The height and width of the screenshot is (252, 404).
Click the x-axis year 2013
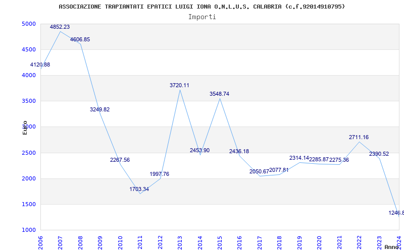pos(180,243)
